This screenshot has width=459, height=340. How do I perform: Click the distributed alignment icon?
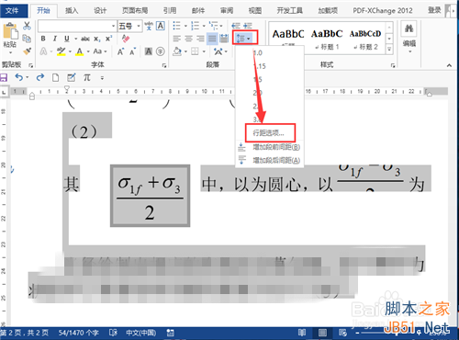(x=224, y=39)
